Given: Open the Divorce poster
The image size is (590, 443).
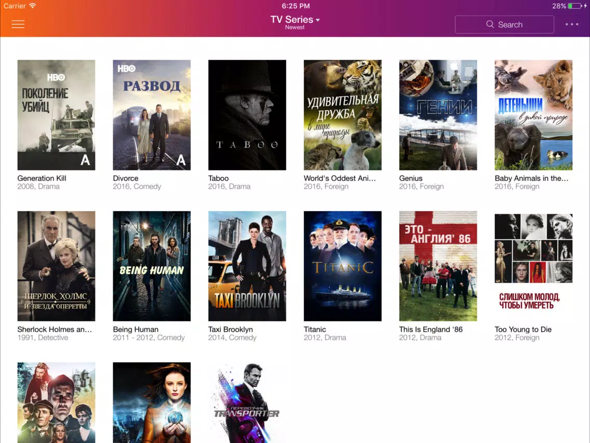Looking at the screenshot, I should [152, 115].
